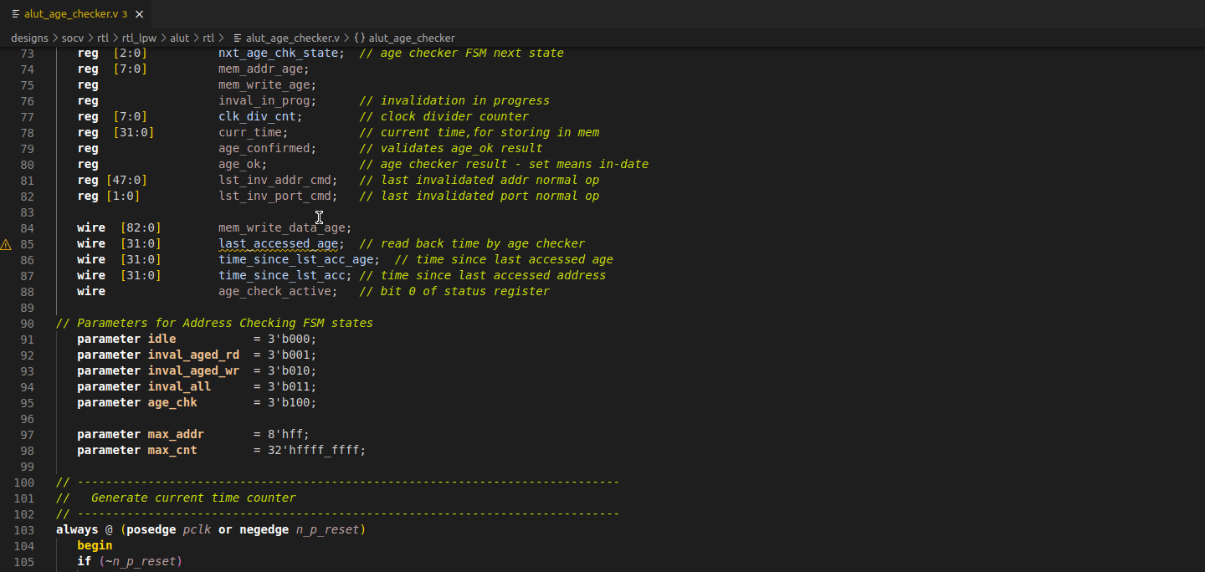Open the 'alut' breadcrumb folder
This screenshot has height=572, width=1205.
[x=180, y=38]
